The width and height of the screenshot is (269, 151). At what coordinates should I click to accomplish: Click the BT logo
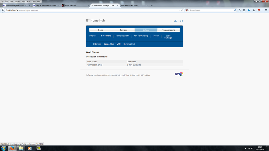tap(179, 74)
